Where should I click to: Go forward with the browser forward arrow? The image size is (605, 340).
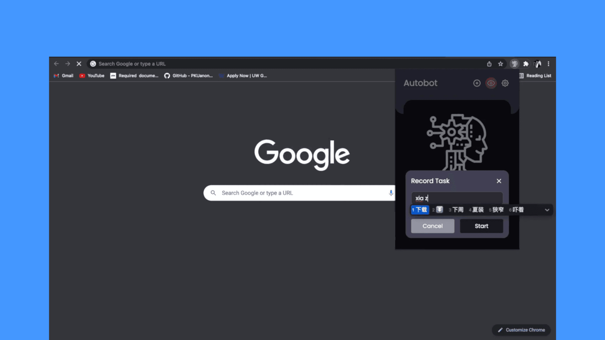pos(68,64)
